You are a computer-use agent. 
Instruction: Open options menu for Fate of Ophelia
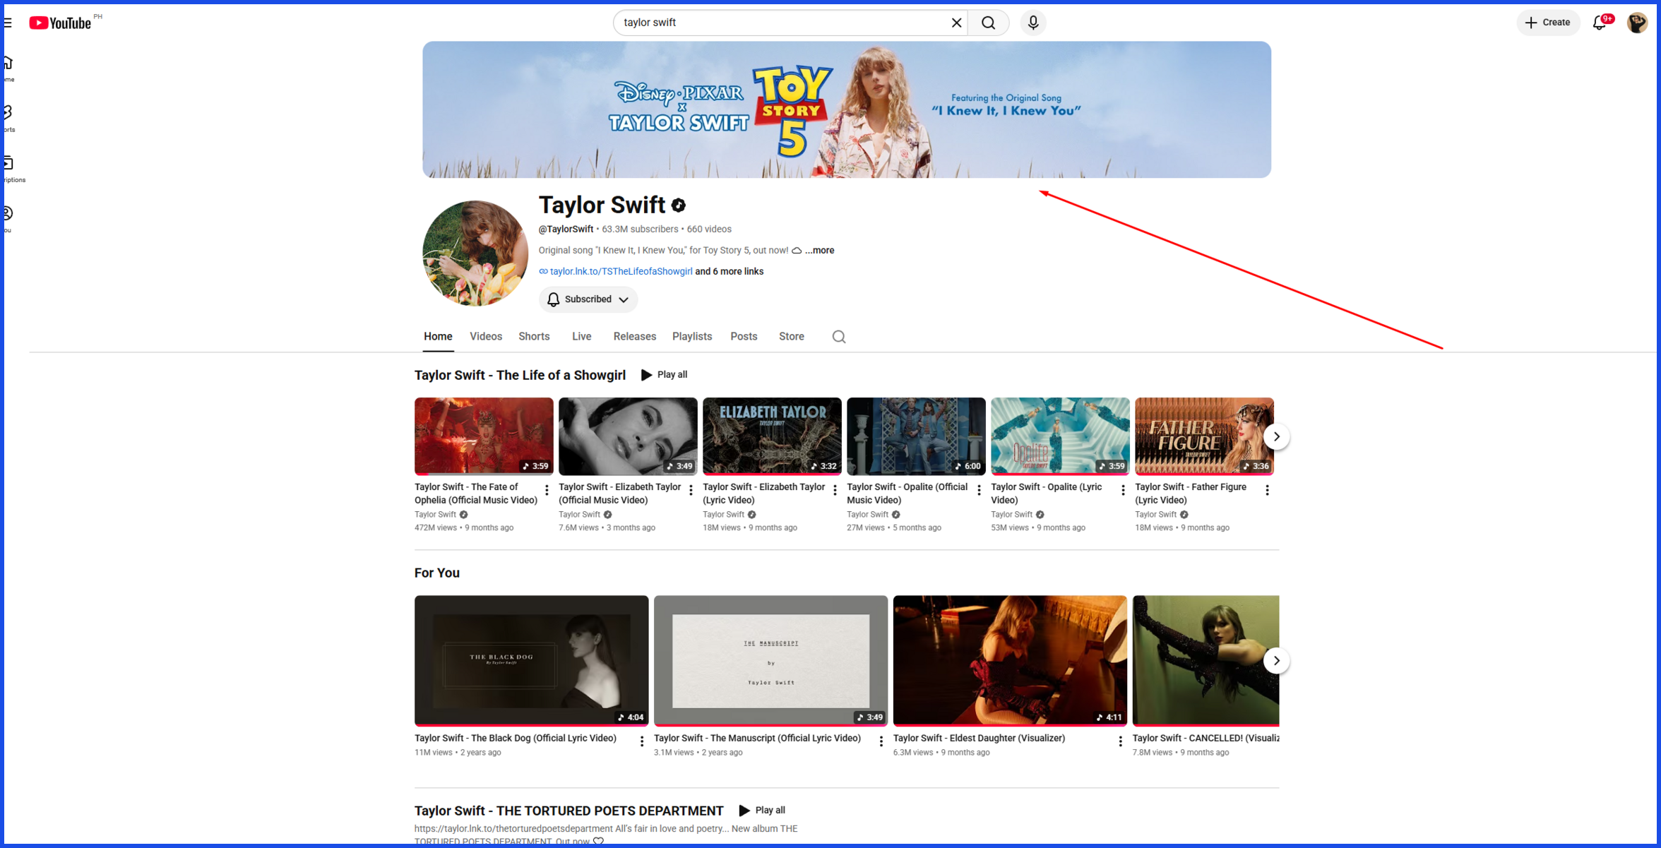[547, 490]
